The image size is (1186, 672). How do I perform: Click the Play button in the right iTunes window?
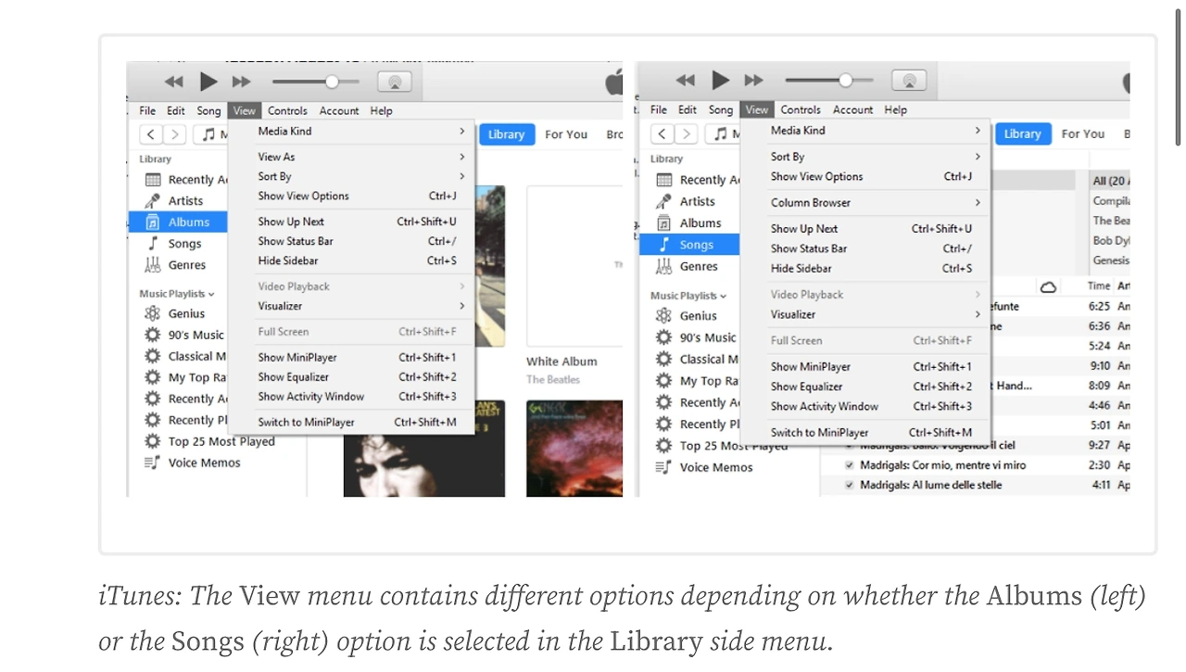720,81
